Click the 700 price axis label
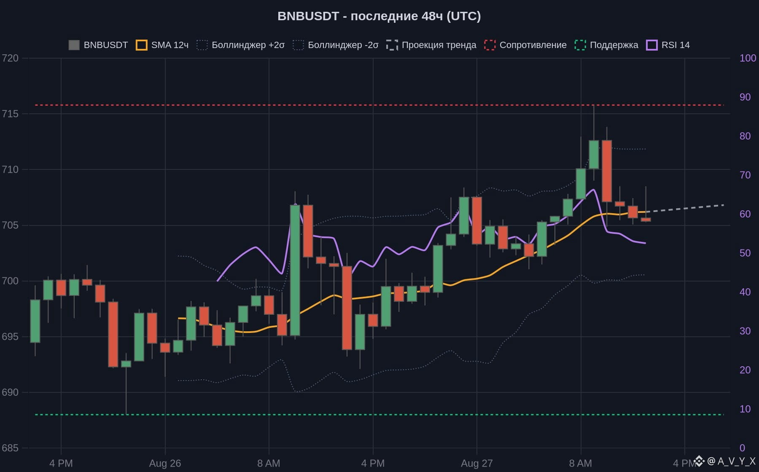759x472 pixels. click(10, 281)
